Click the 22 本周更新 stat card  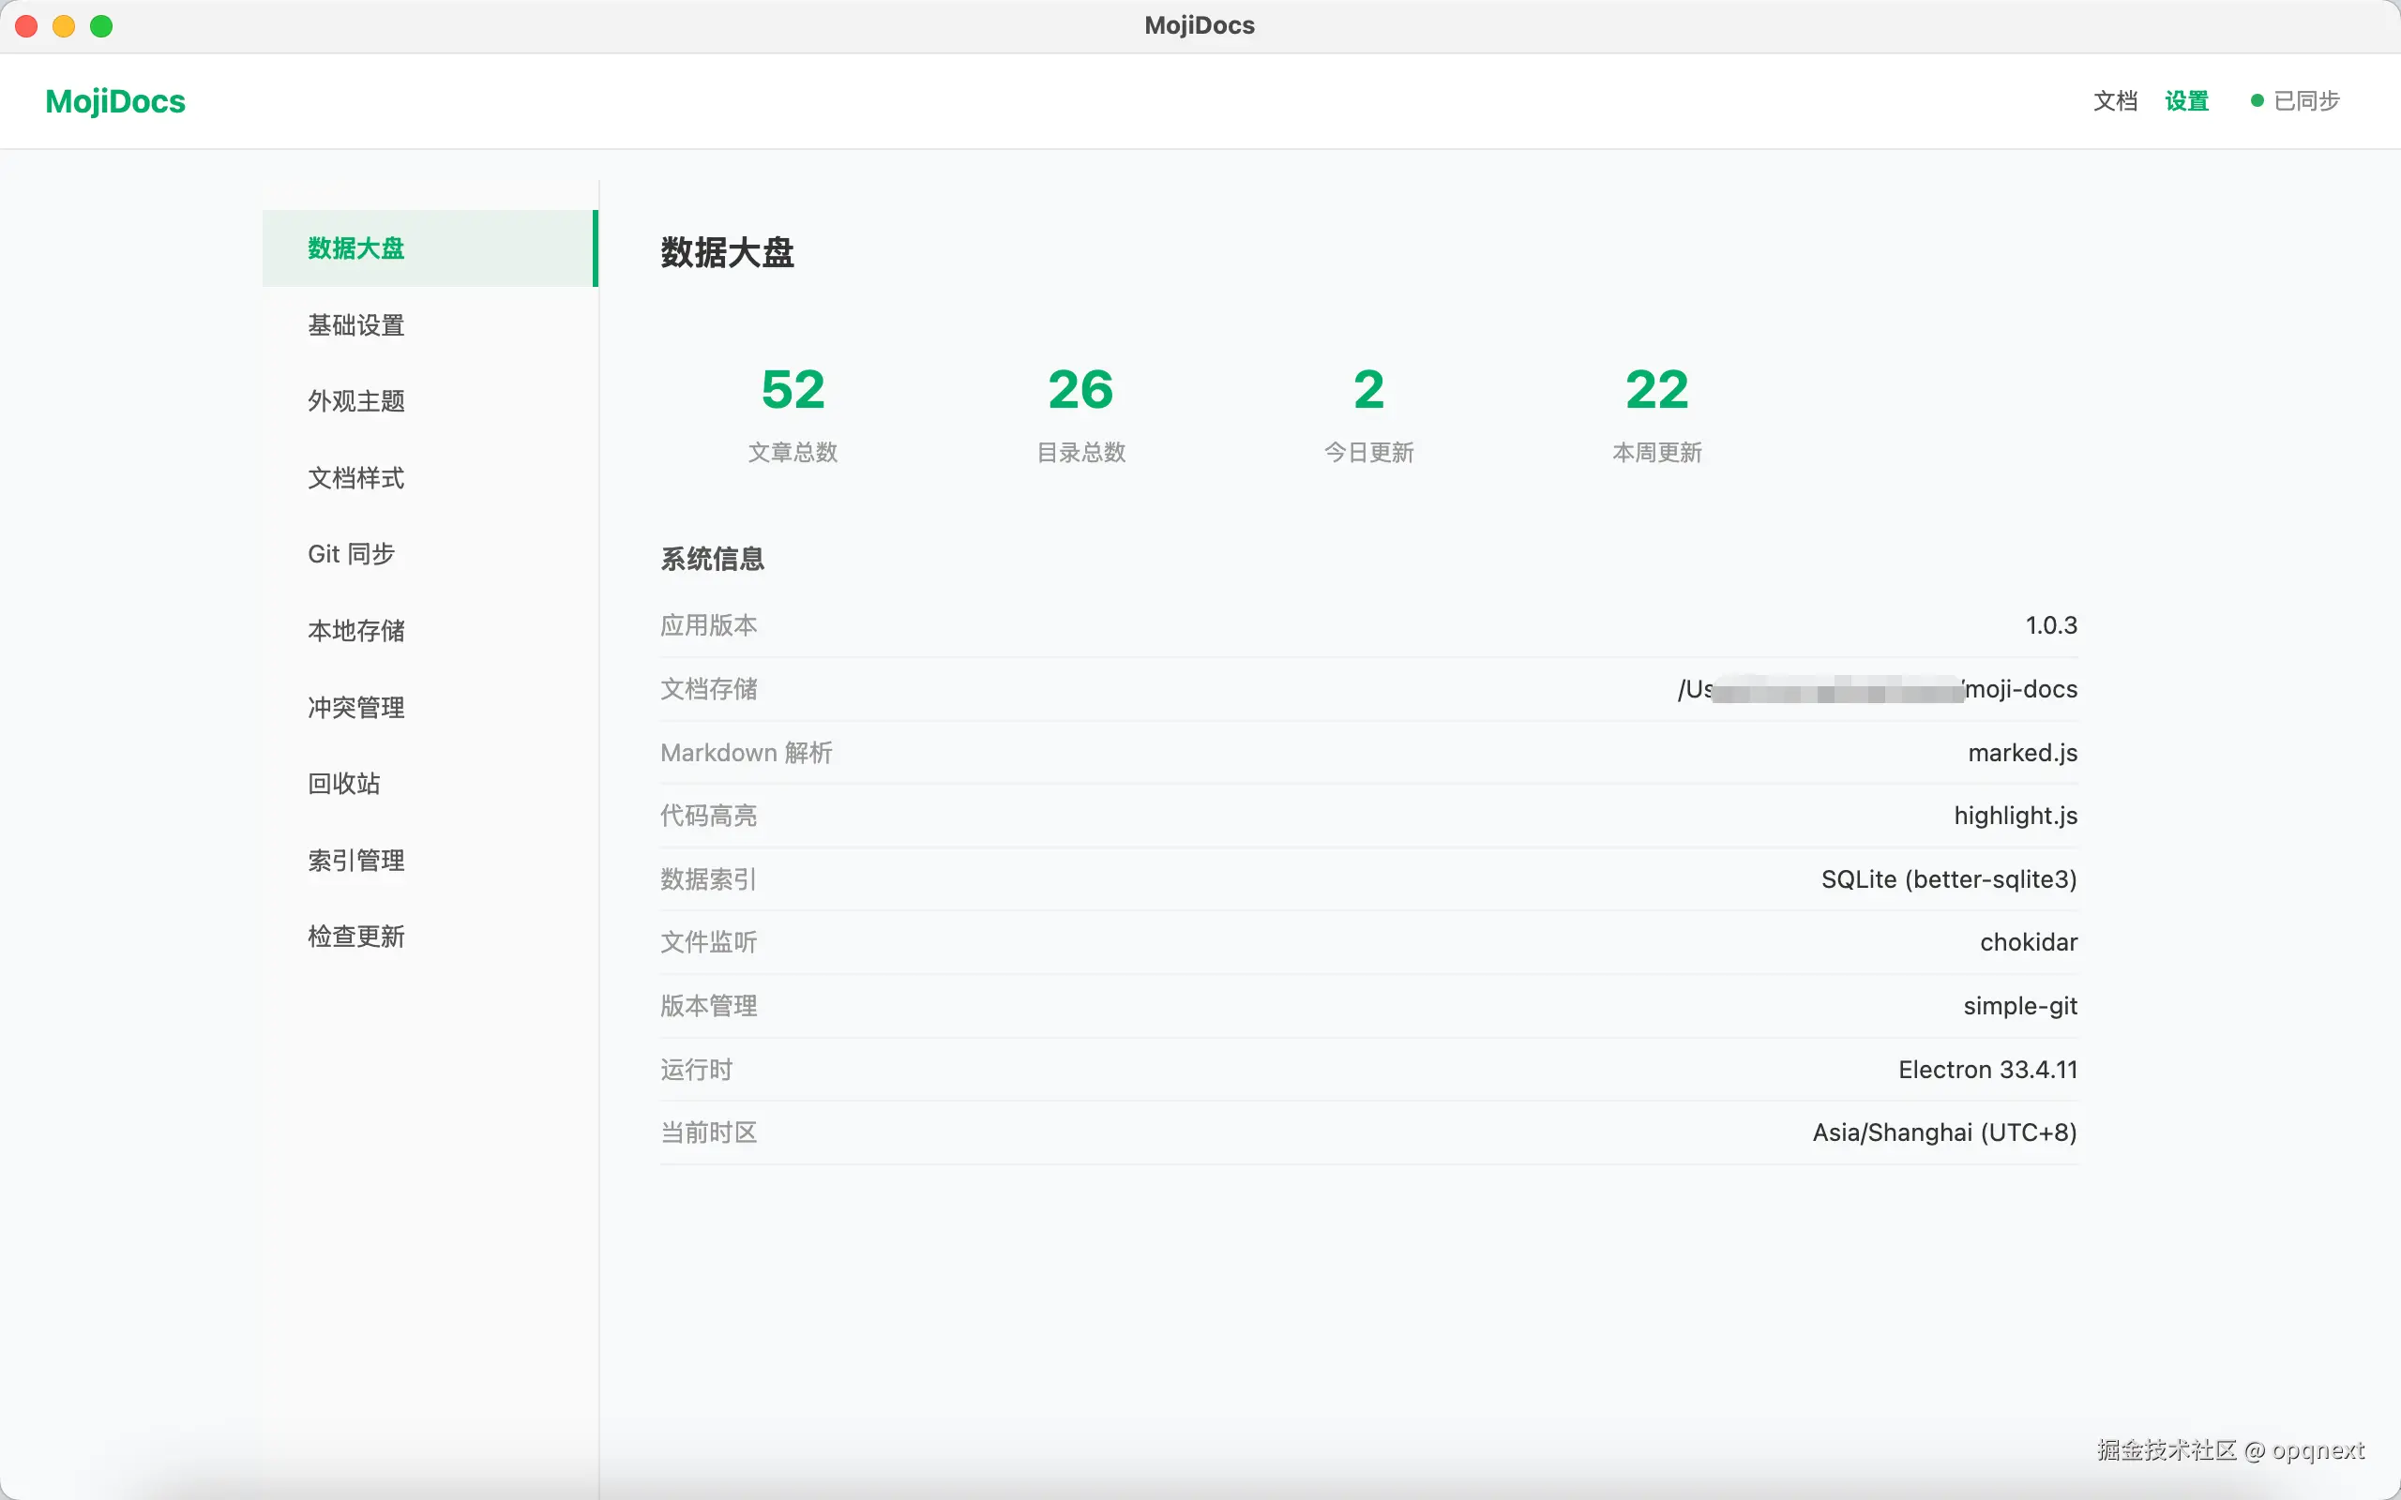coord(1657,412)
